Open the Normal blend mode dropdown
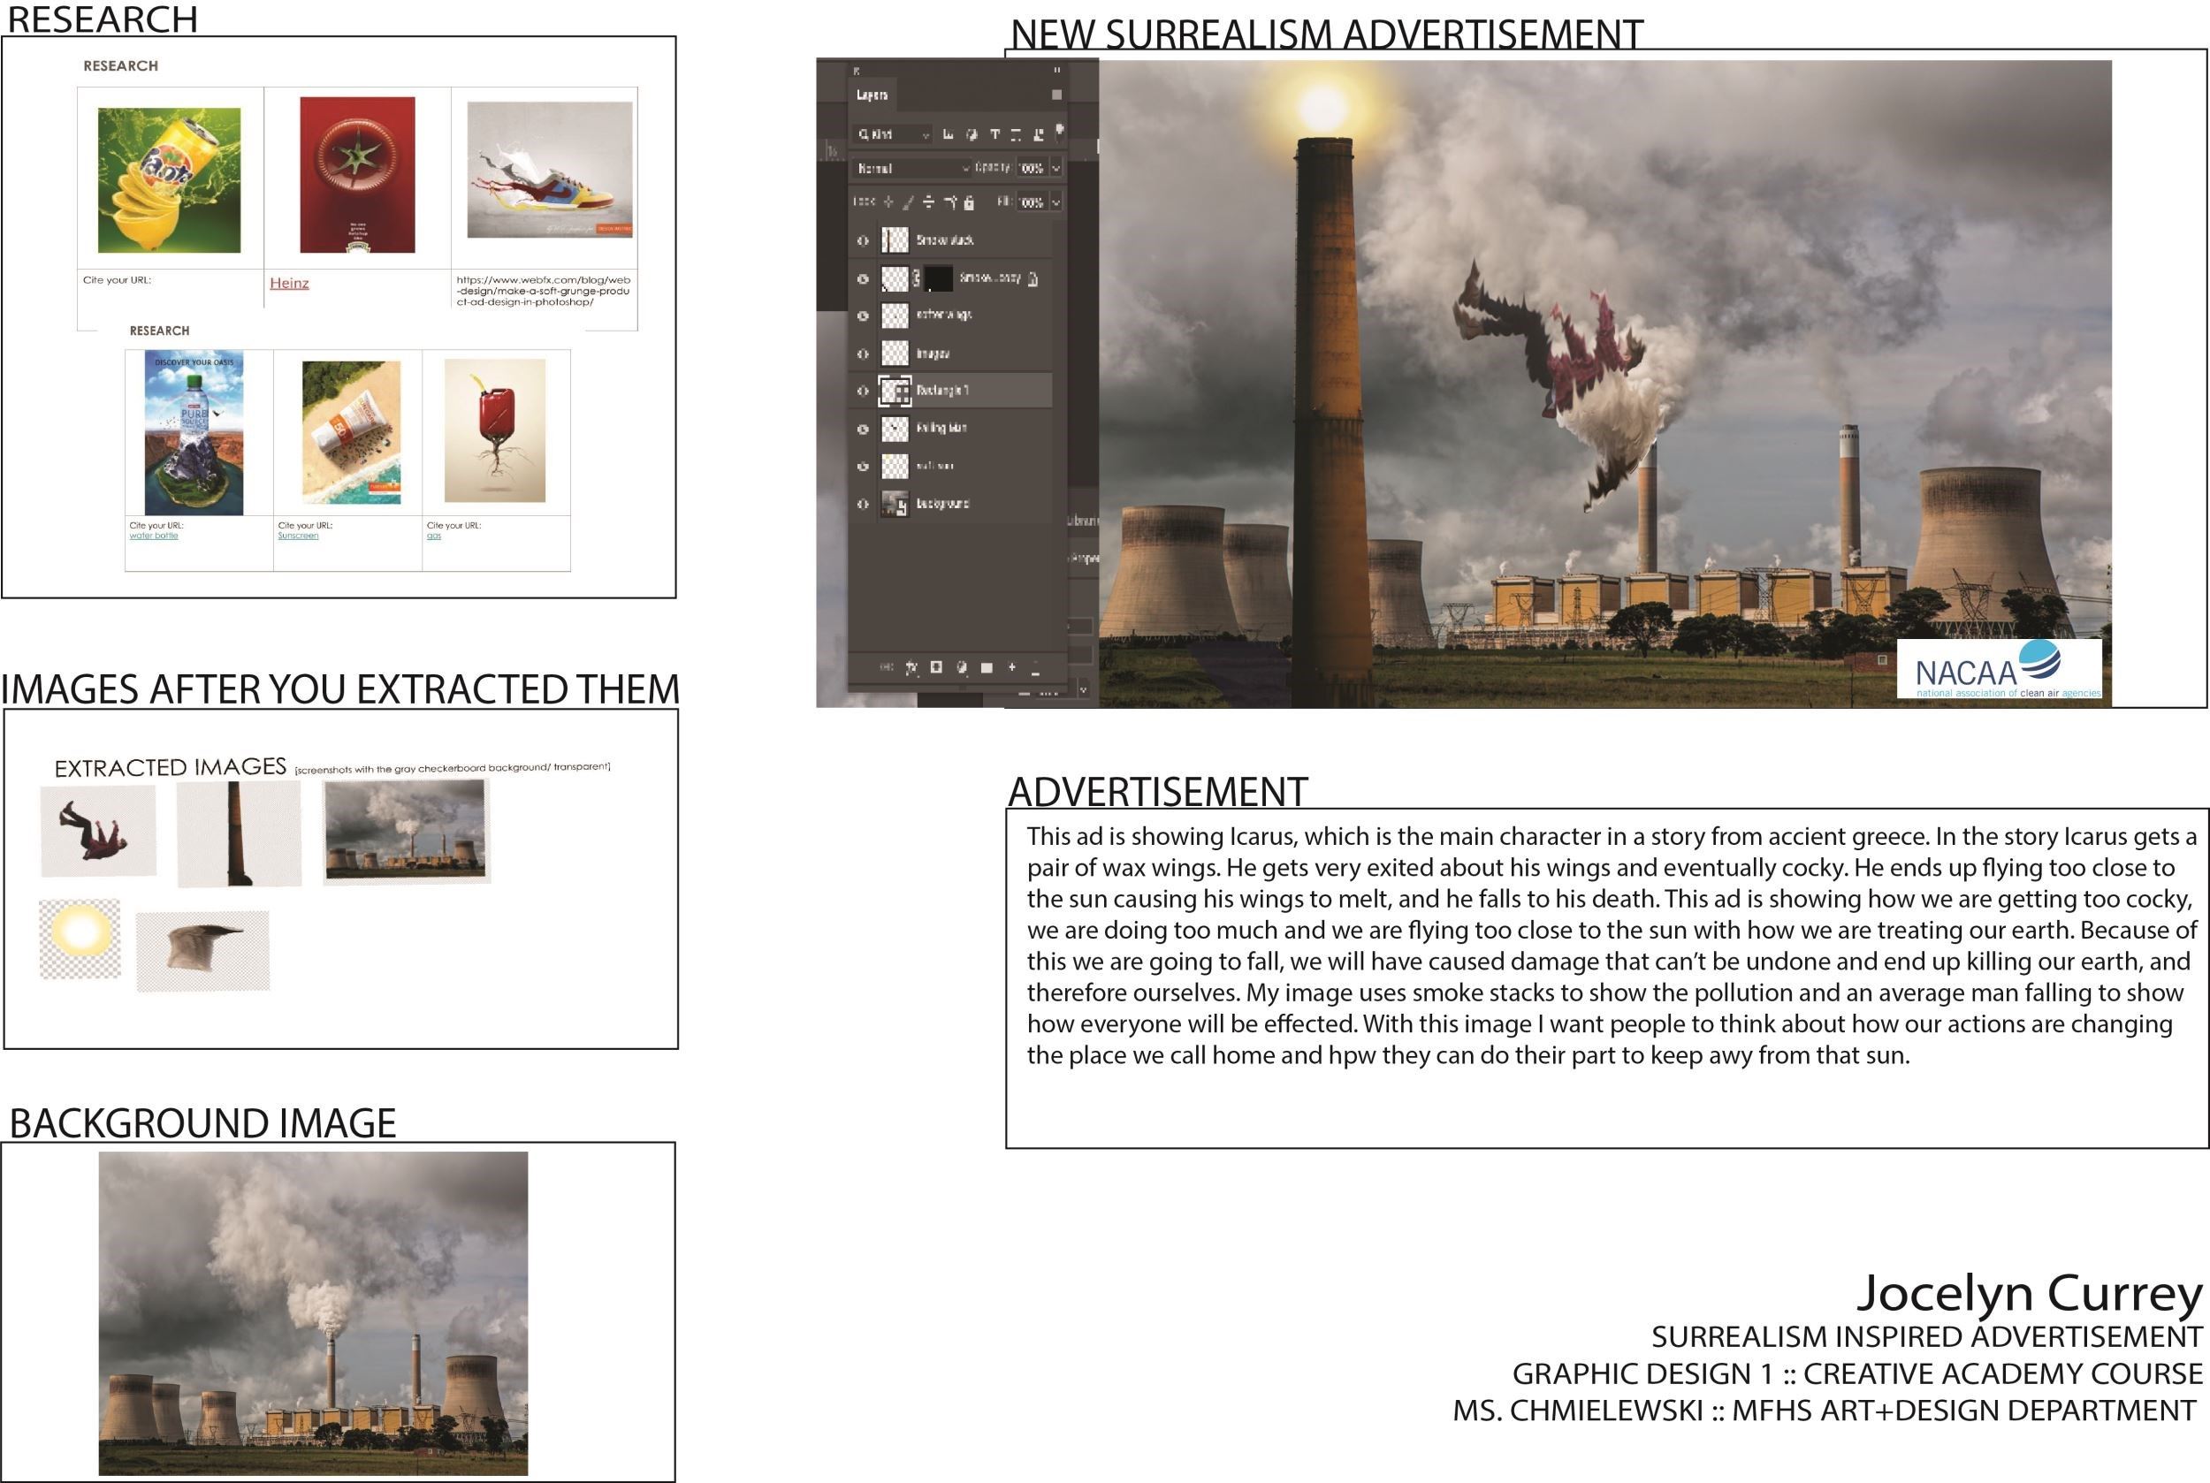2210x1483 pixels. click(x=912, y=168)
